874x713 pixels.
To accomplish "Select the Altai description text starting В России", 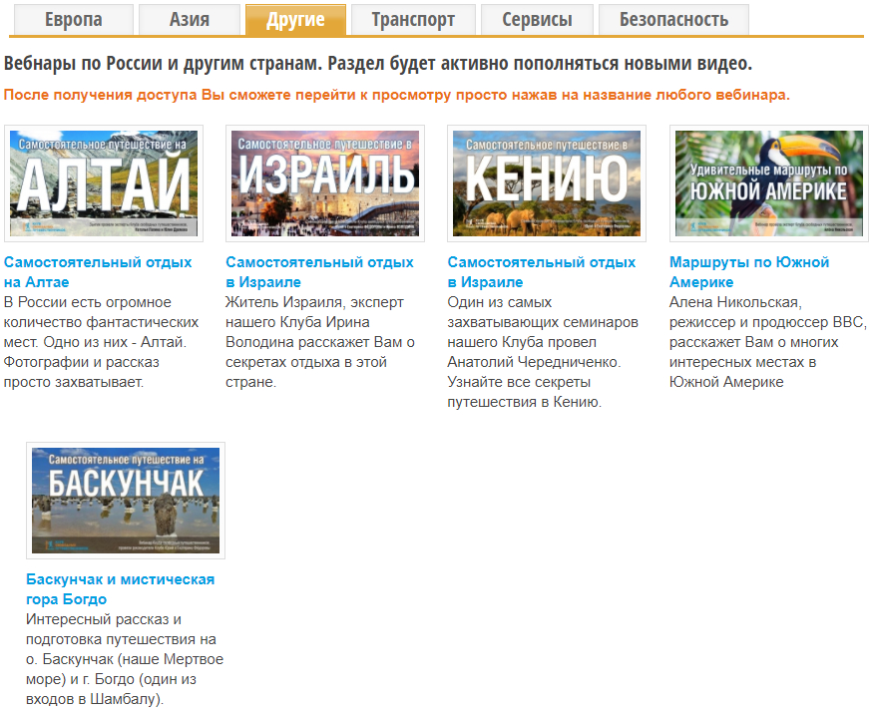I will 101,342.
